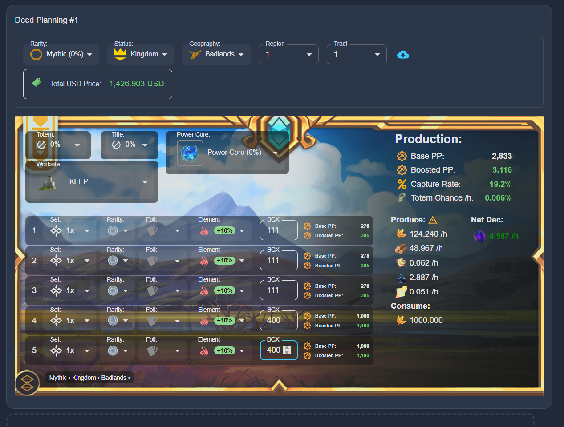564x427 pixels.
Task: Click the Boosted PP 3,116 value
Action: click(x=502, y=170)
